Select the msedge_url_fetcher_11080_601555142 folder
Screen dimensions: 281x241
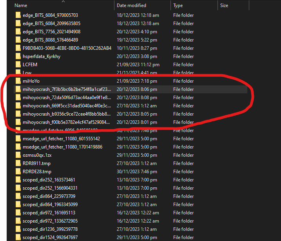pyautogui.click(x=61, y=139)
